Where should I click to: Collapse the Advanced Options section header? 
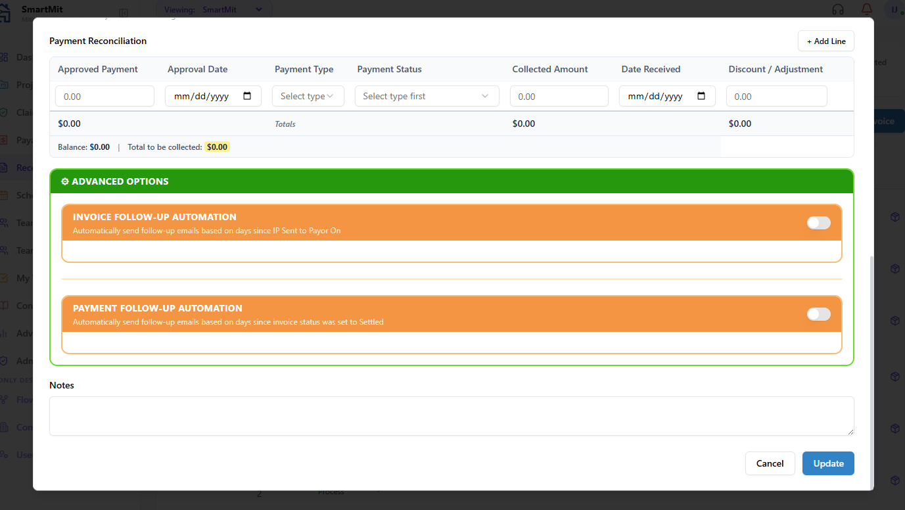point(452,181)
